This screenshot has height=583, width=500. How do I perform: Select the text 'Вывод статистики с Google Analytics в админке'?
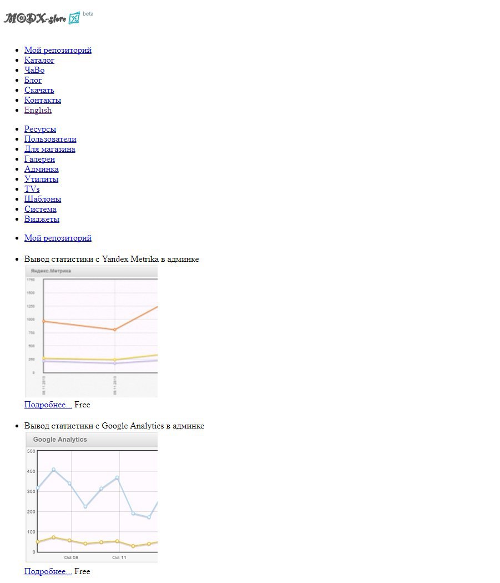point(114,426)
